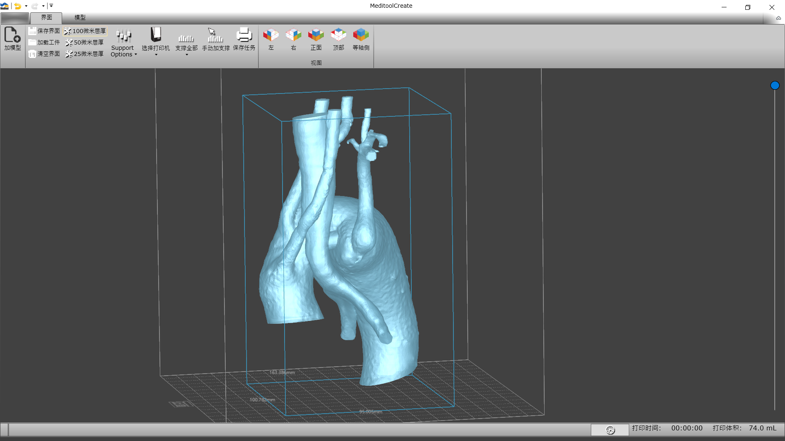This screenshot has height=441, width=785.
Task: Click 清空界面 clear scene icon
Action: pos(33,54)
